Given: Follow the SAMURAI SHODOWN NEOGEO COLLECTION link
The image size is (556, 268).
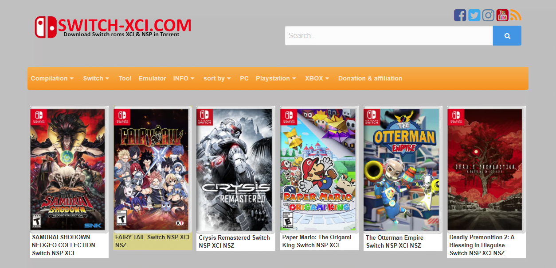Looking at the screenshot, I should pyautogui.click(x=63, y=245).
